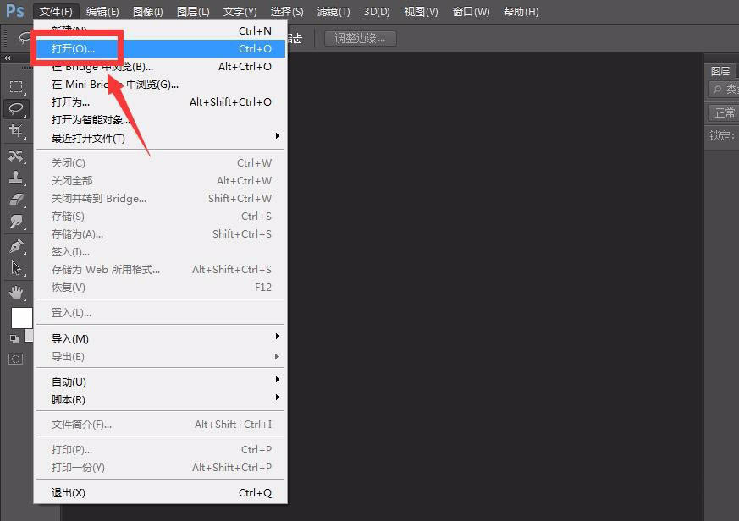
Task: Click the 置入(L)... menu entry
Action: tap(161, 312)
